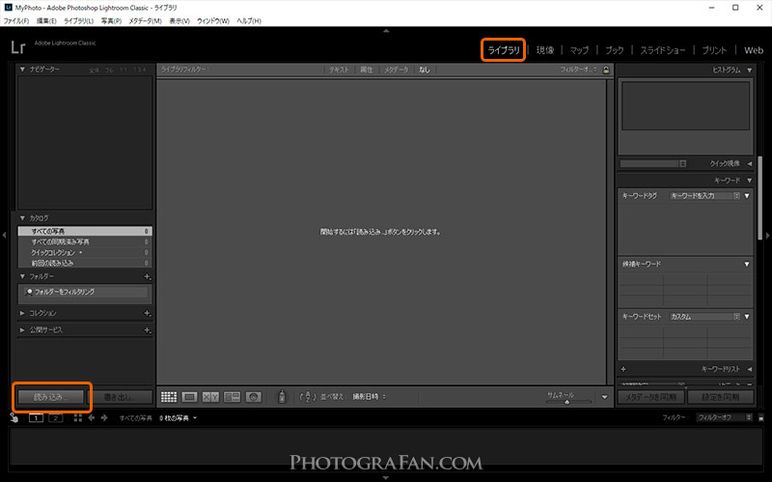
Task: Open the Map module tab
Action: (579, 50)
